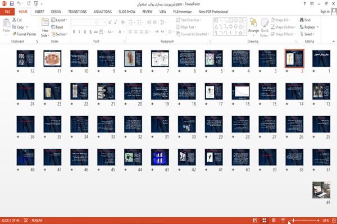Click the Save icon in quick access toolbar
Screen dimensions: 337x224
coord(12,4)
